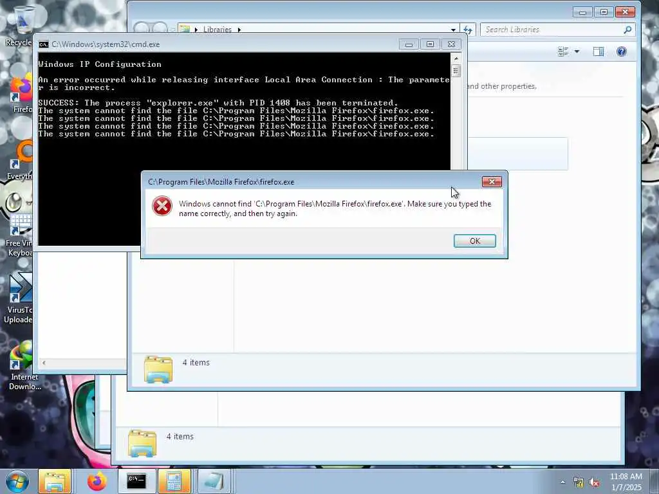659x494 pixels.
Task: Show hidden tray icons arrow
Action: [x=562, y=482]
